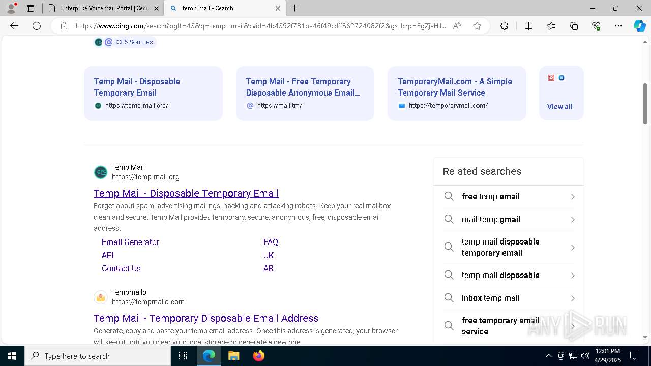Open the browser profile icon
Viewport: 651px width, 366px height.
click(x=11, y=8)
